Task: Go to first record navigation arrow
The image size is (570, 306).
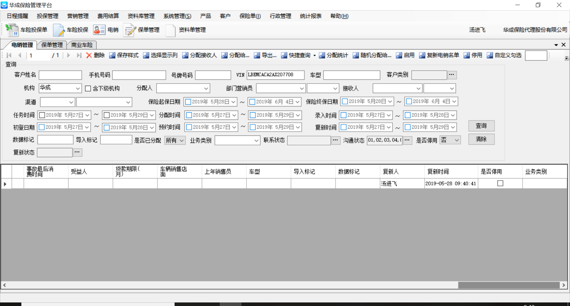Action: click(9, 55)
